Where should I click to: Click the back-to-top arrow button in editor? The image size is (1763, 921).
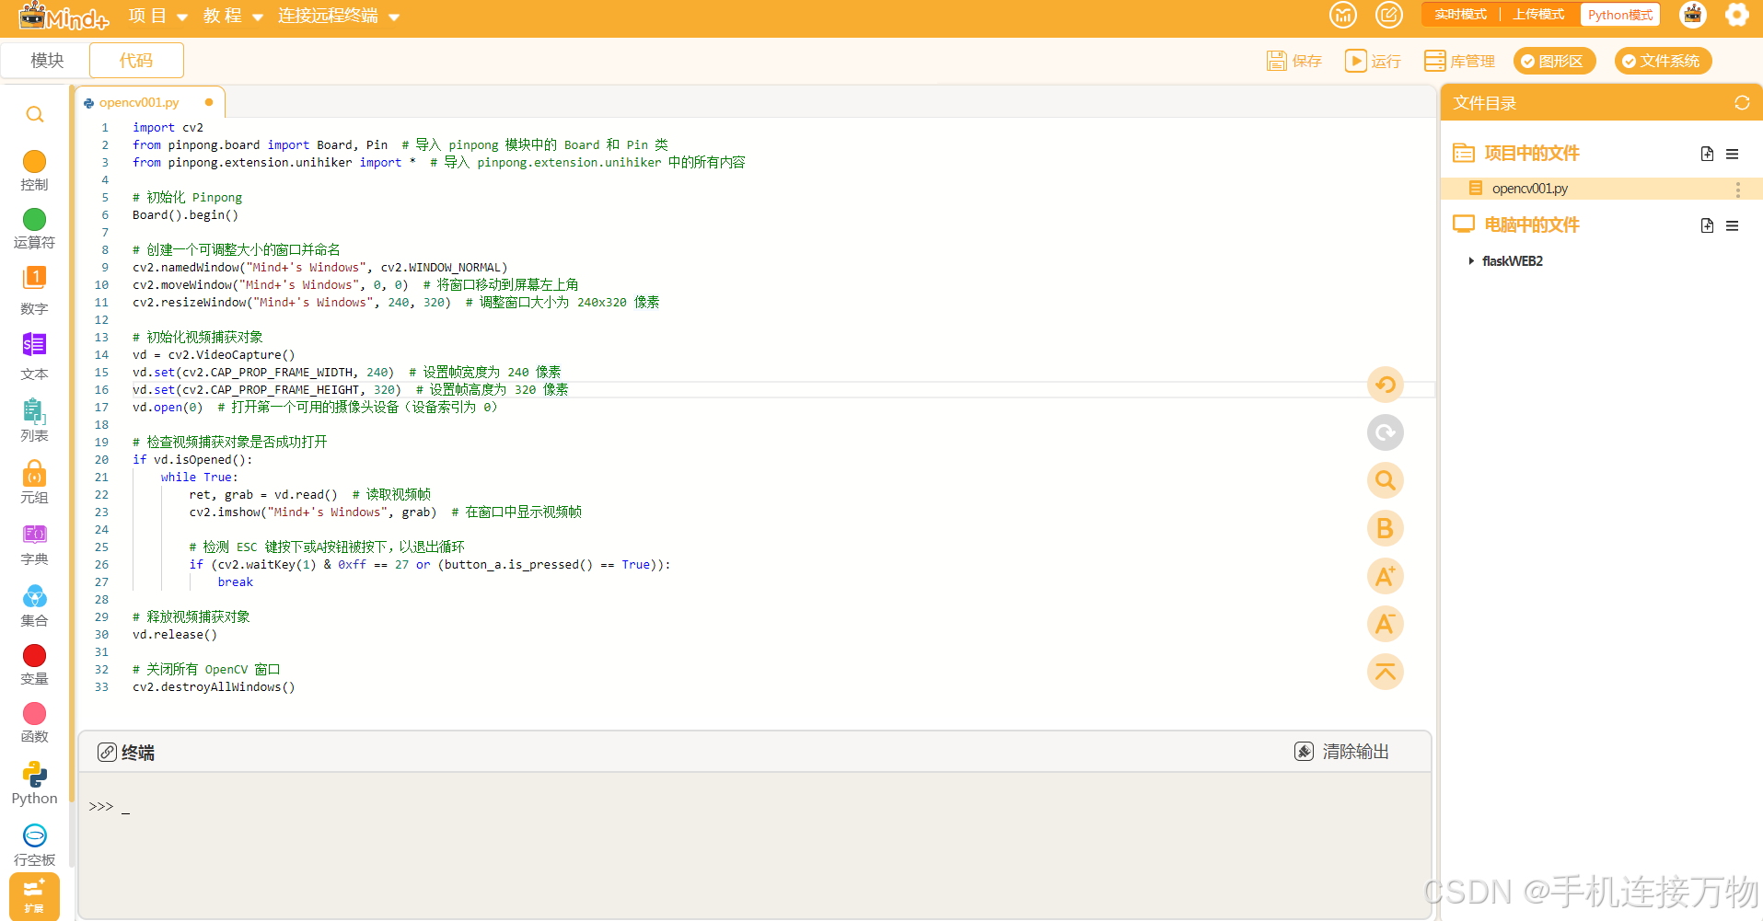[x=1385, y=672]
